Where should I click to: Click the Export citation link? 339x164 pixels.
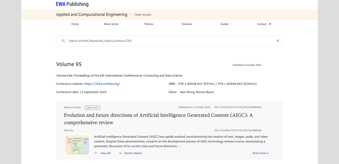133,153
